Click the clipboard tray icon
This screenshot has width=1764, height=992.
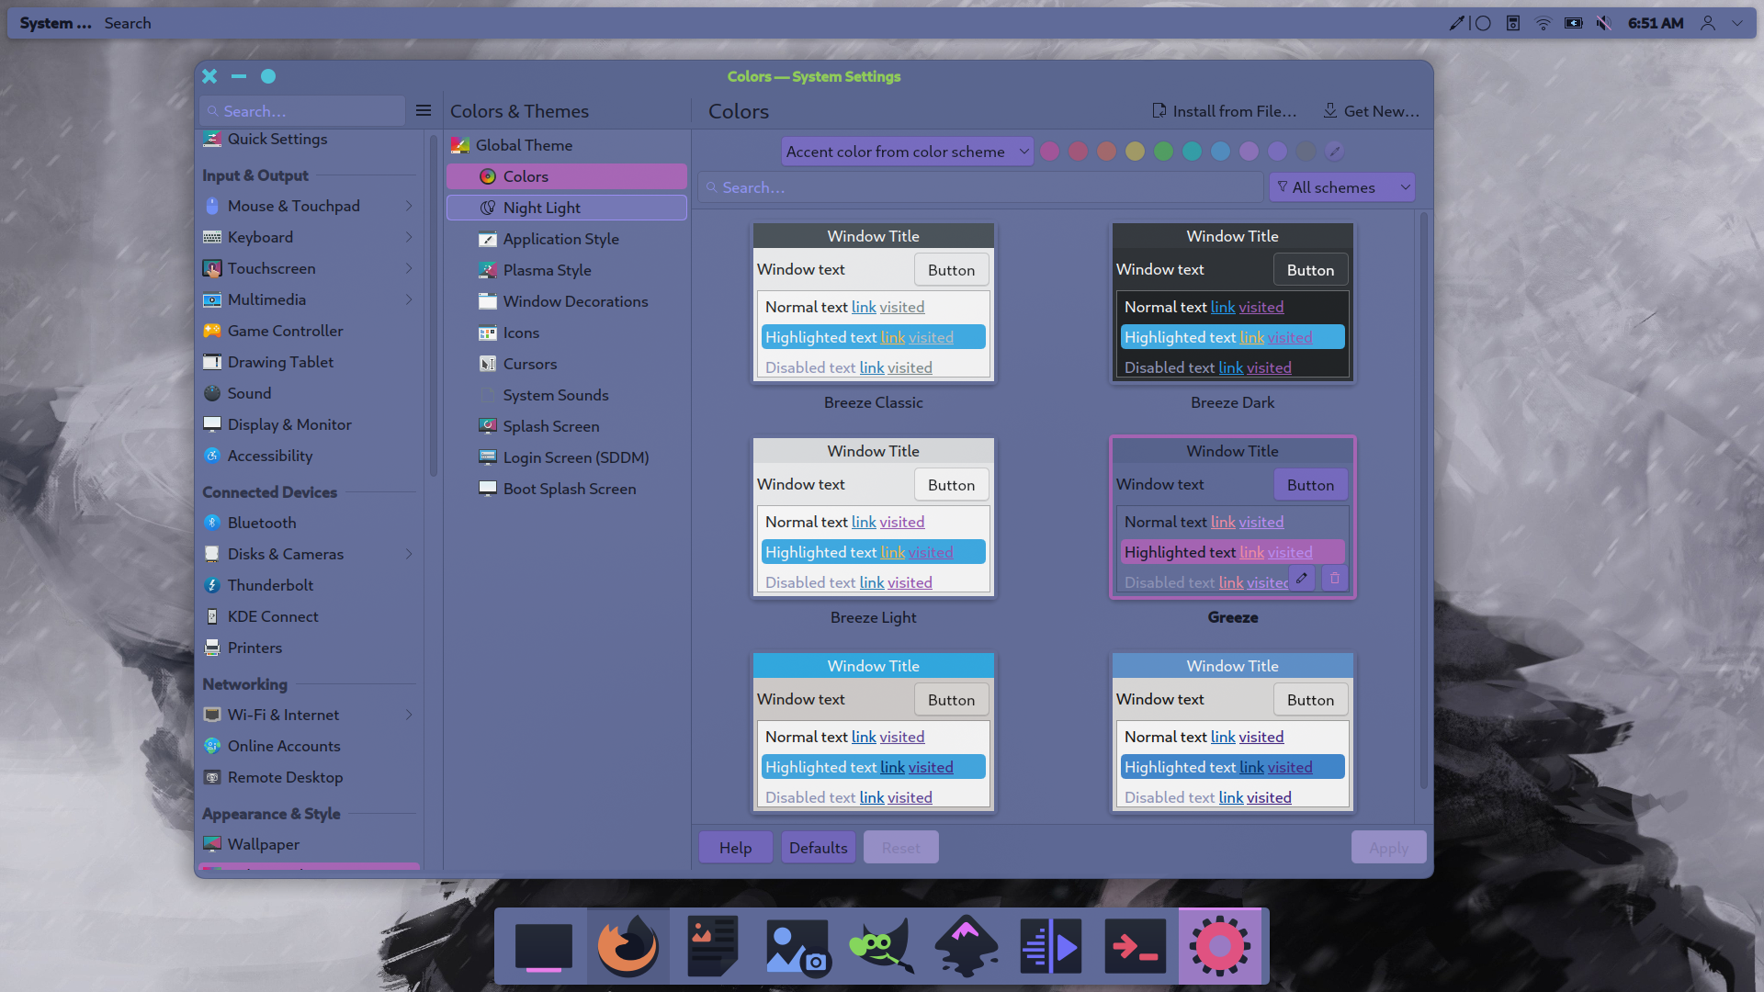[1513, 23]
